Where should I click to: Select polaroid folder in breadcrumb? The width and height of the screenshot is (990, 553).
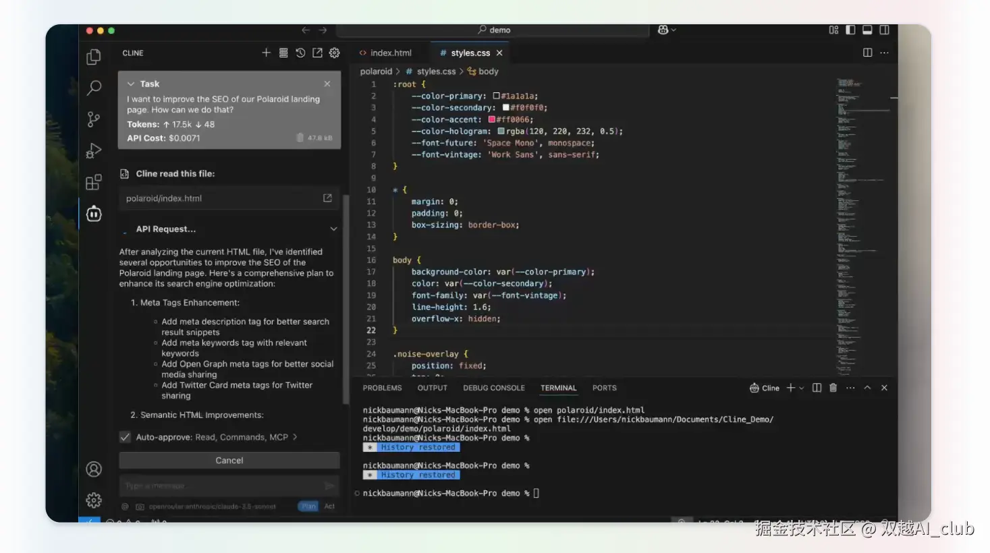[376, 71]
